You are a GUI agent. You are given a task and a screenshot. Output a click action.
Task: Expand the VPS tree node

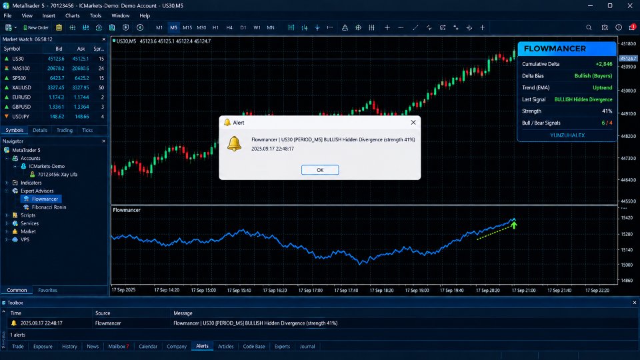point(7,239)
